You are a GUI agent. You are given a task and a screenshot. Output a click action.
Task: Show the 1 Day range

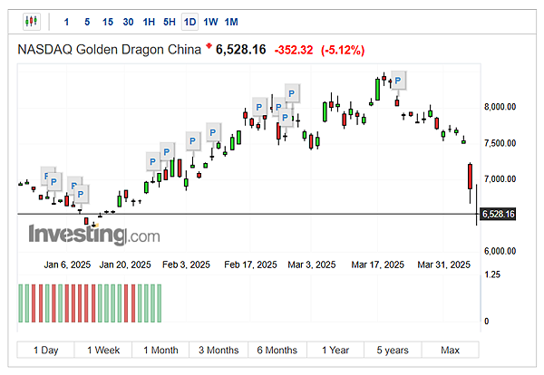(x=46, y=350)
